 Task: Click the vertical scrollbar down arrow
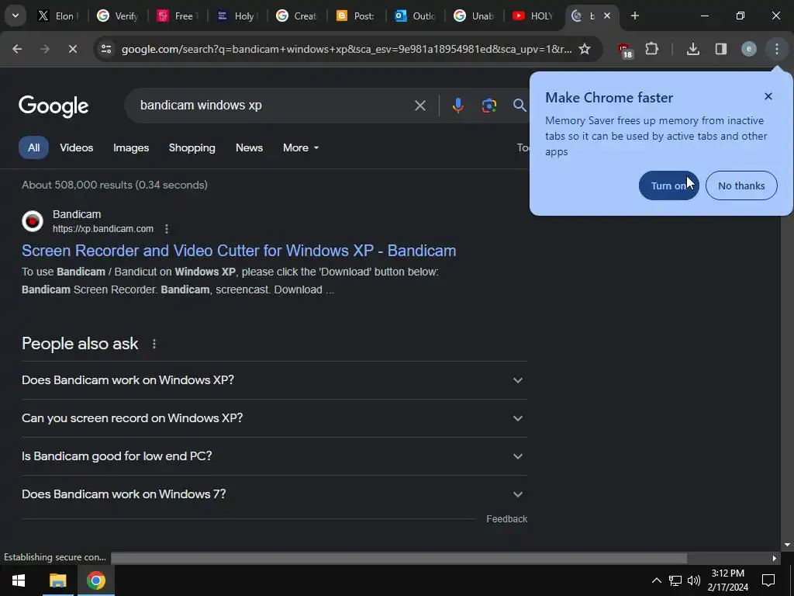[787, 545]
